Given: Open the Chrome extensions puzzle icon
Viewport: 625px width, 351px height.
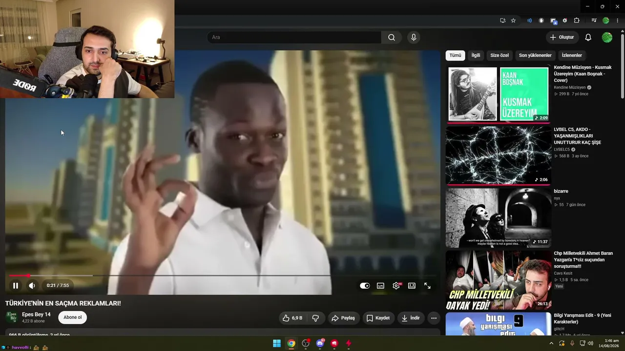Looking at the screenshot, I should tap(577, 20).
